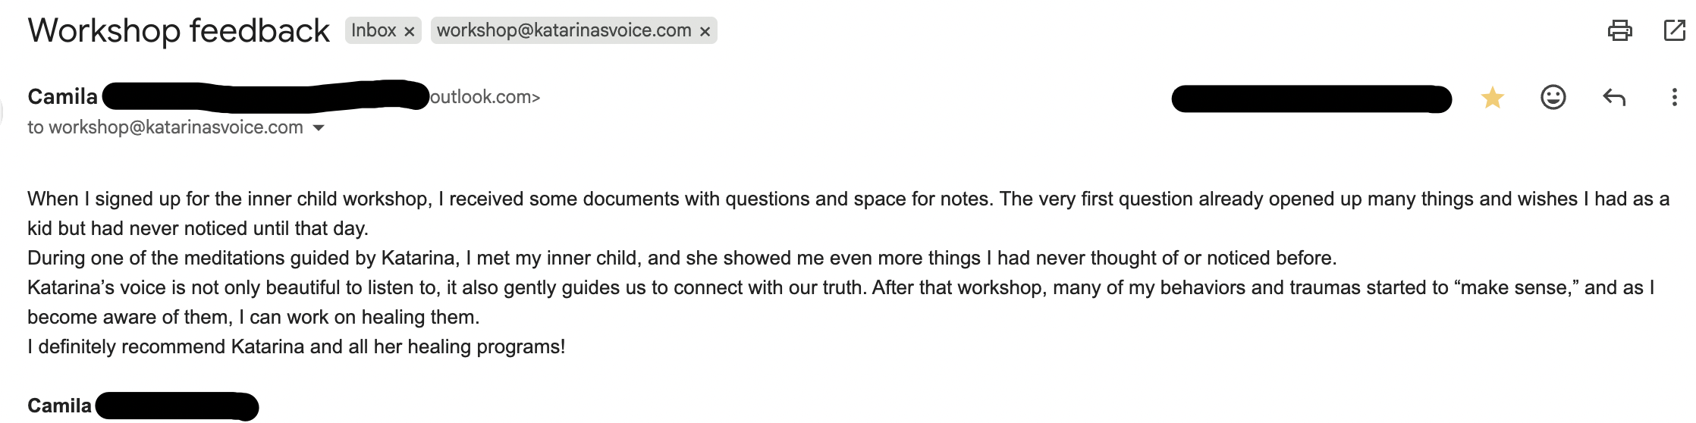Open the email in a new window
This screenshot has height=423, width=1696.
pos(1673,30)
